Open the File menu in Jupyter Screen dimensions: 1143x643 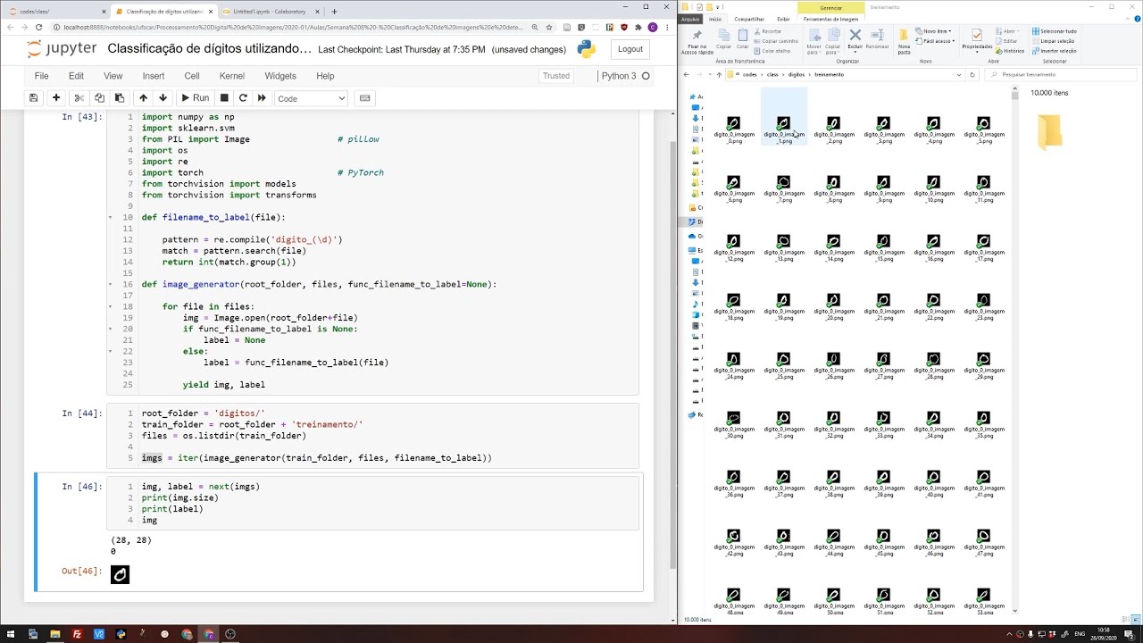point(41,76)
